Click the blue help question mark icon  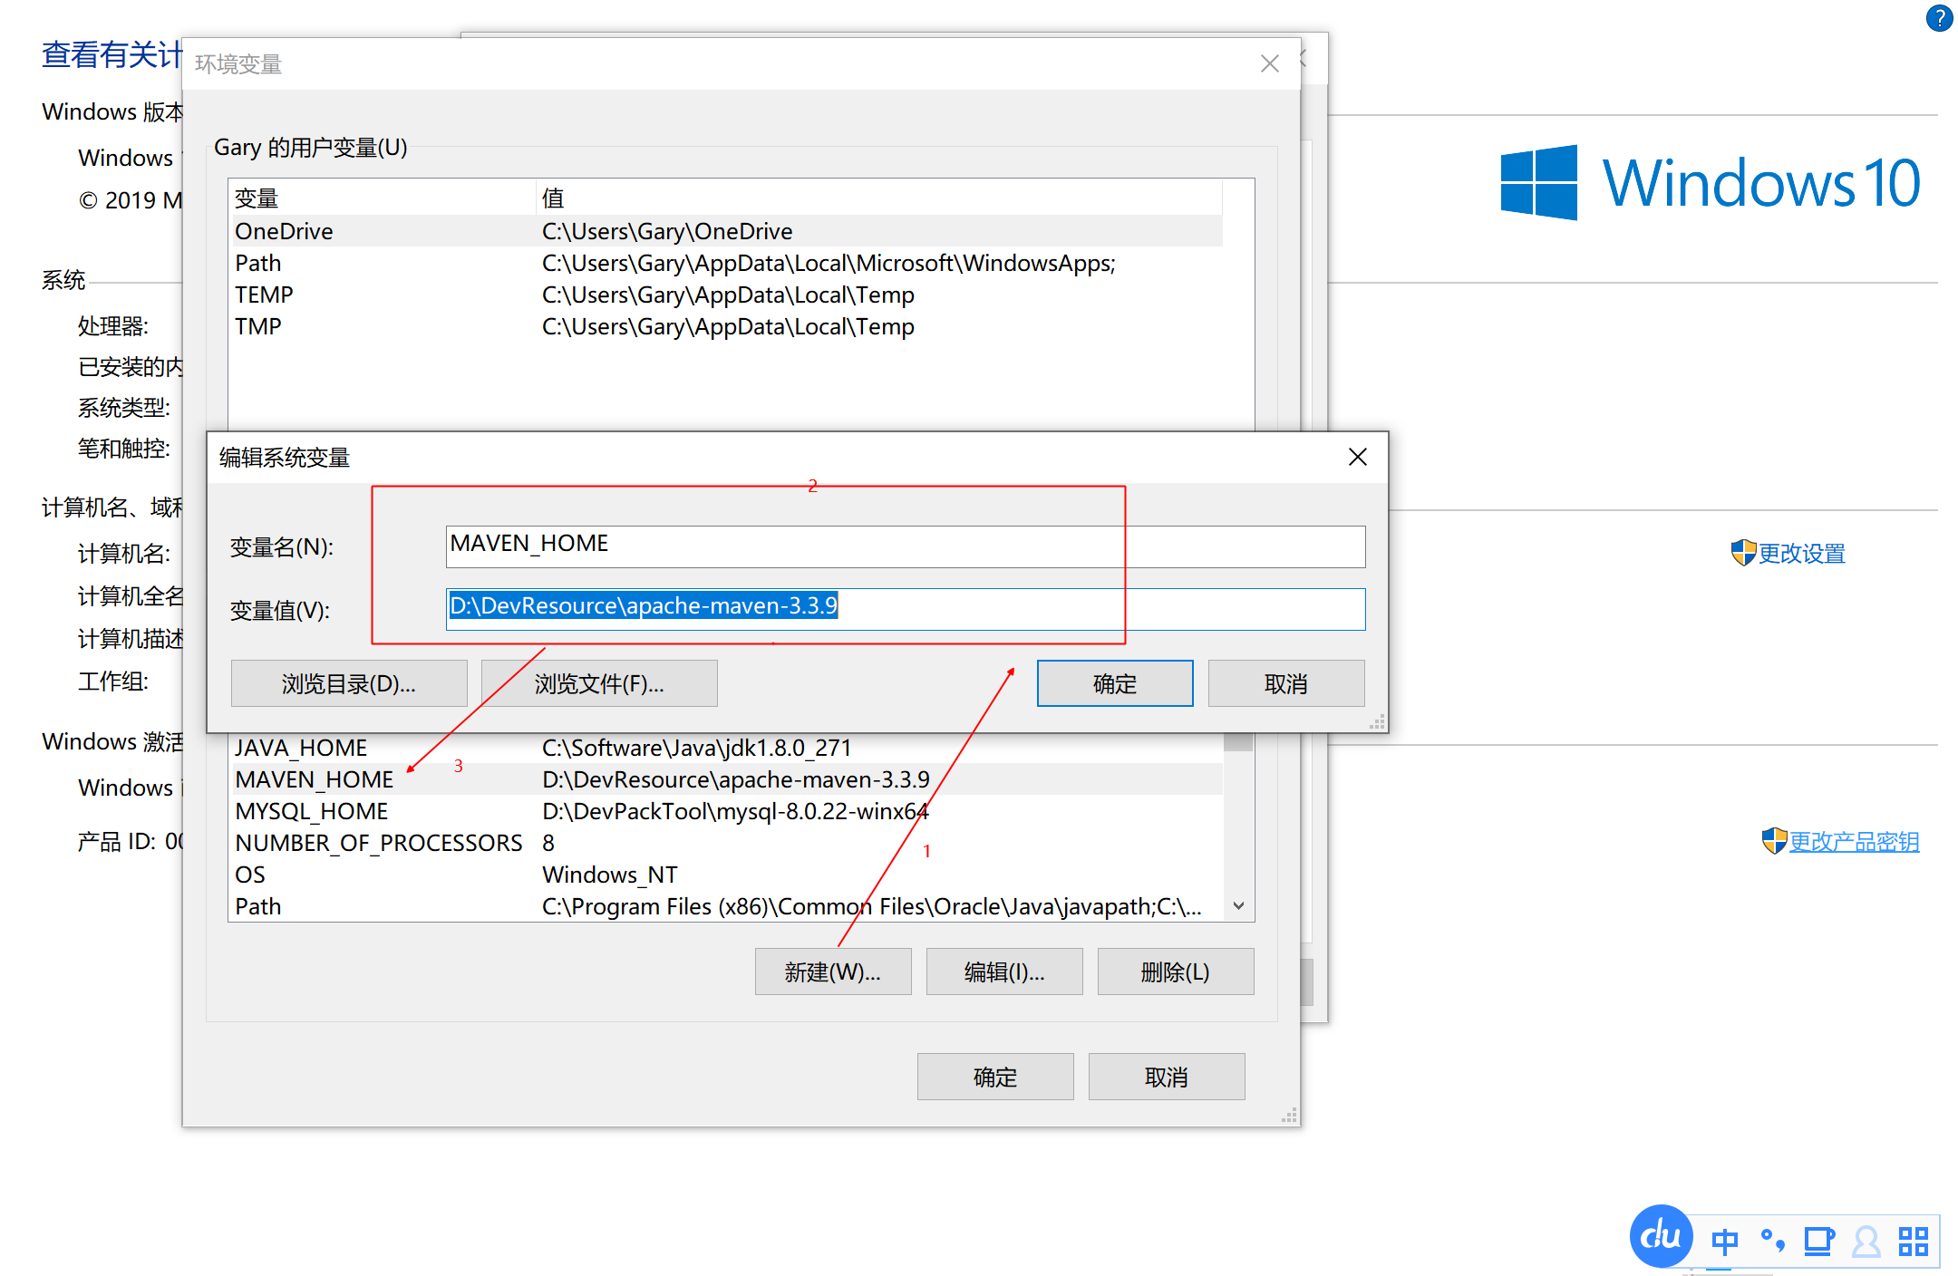pyautogui.click(x=1938, y=18)
